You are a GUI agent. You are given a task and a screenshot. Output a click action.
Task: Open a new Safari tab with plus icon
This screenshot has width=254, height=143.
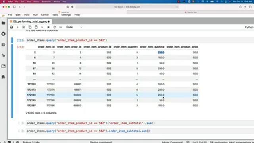(x=245, y=7)
